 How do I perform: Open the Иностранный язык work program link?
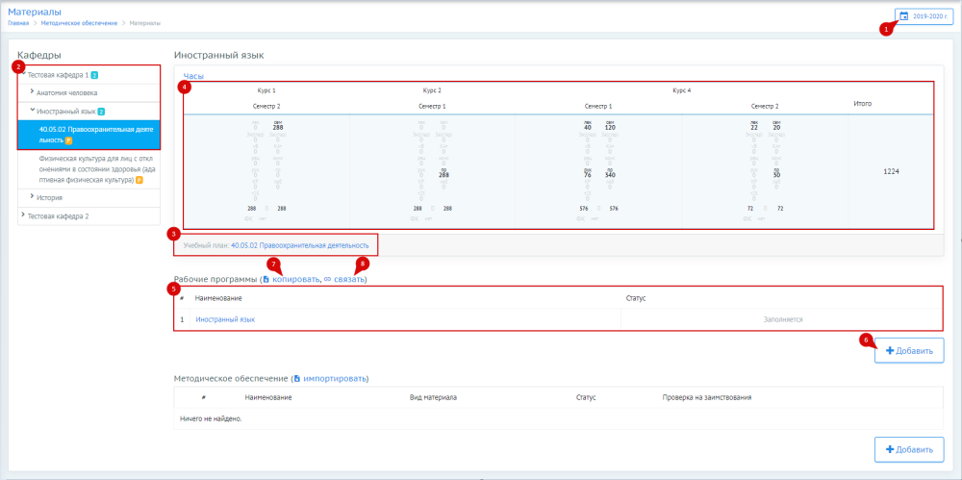tap(225, 319)
